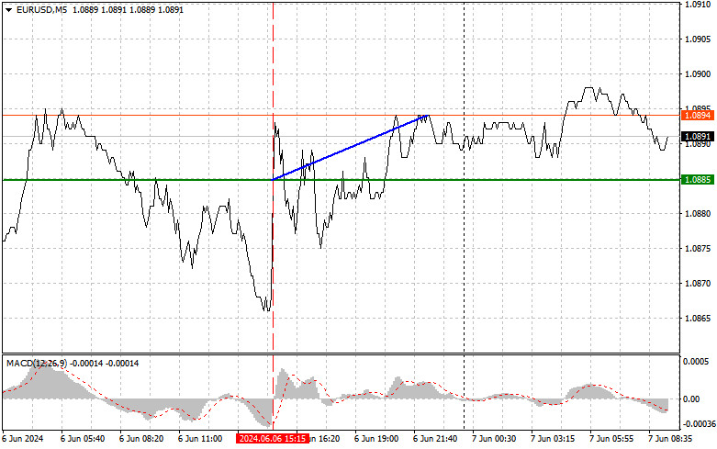Screen dimensions: 717x449
Task: Click the 1.0880 price scale value
Action: click(x=698, y=214)
